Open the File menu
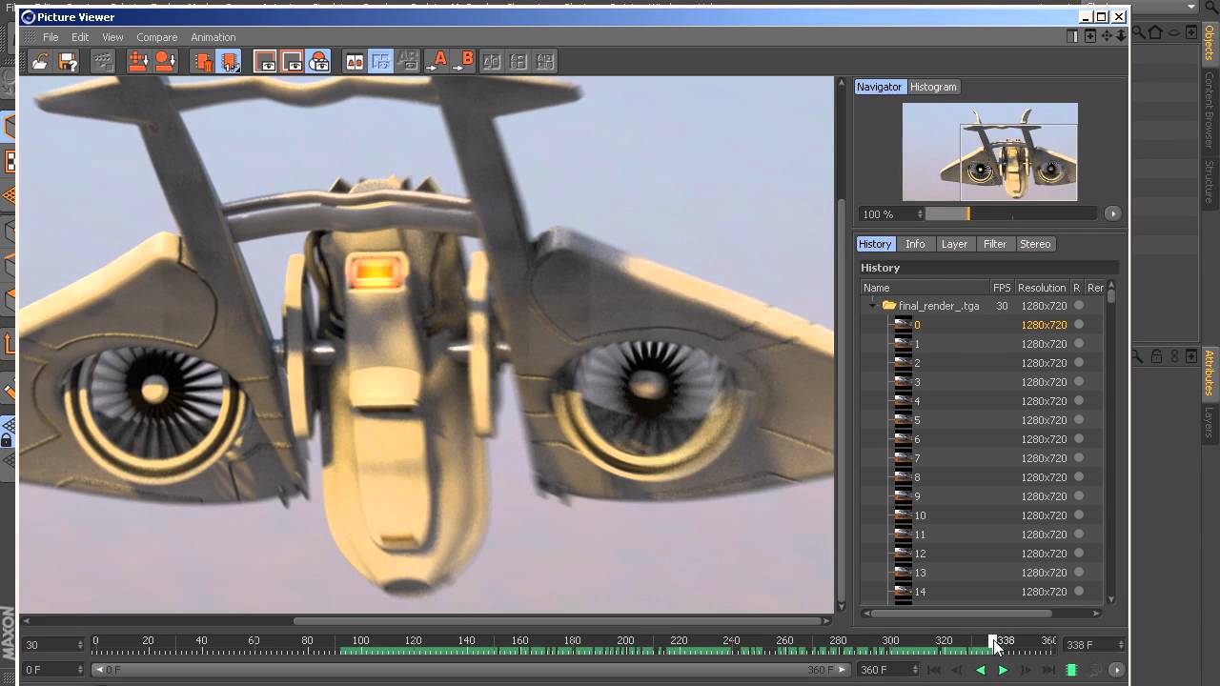This screenshot has width=1220, height=686. (x=51, y=37)
